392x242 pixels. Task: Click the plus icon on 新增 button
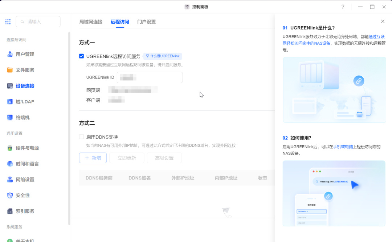[87, 158]
